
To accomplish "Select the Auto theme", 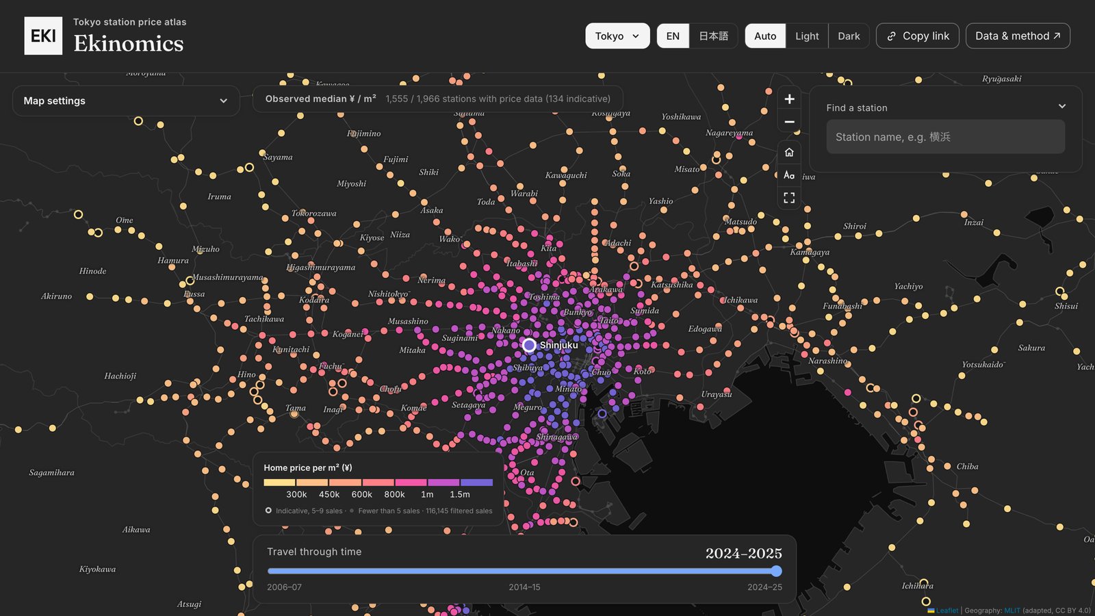I will pyautogui.click(x=765, y=36).
